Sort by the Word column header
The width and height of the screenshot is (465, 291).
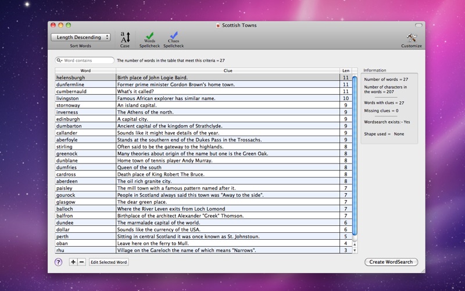coord(85,70)
